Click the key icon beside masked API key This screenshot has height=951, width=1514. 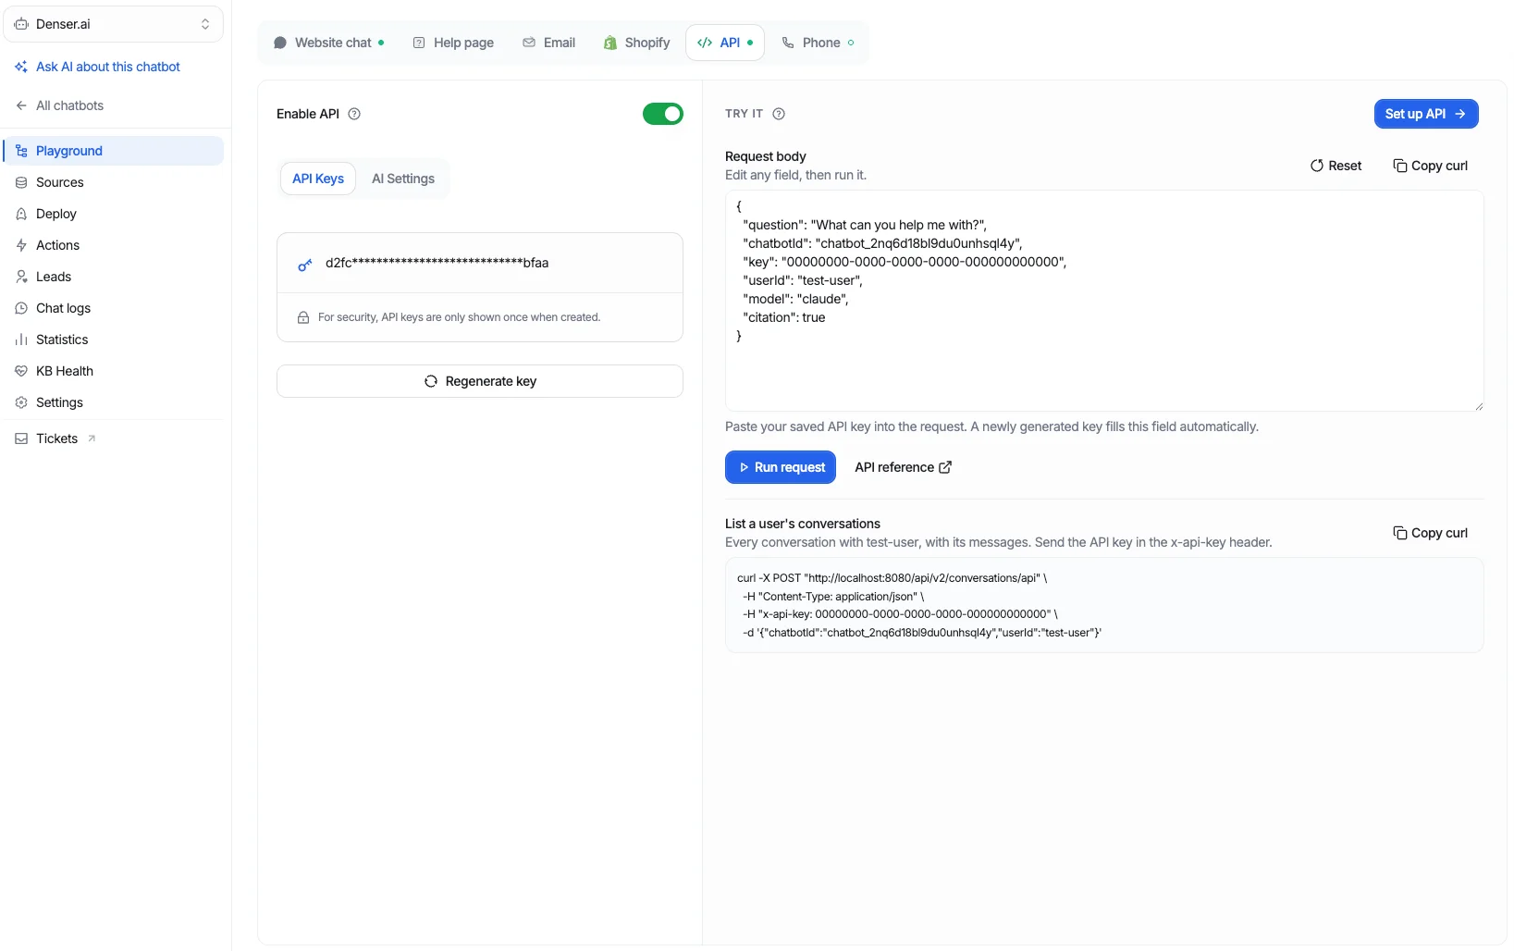pyautogui.click(x=304, y=264)
